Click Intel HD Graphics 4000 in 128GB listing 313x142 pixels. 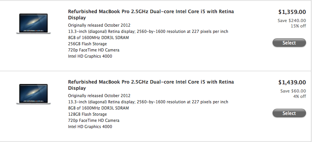[x=90, y=127]
